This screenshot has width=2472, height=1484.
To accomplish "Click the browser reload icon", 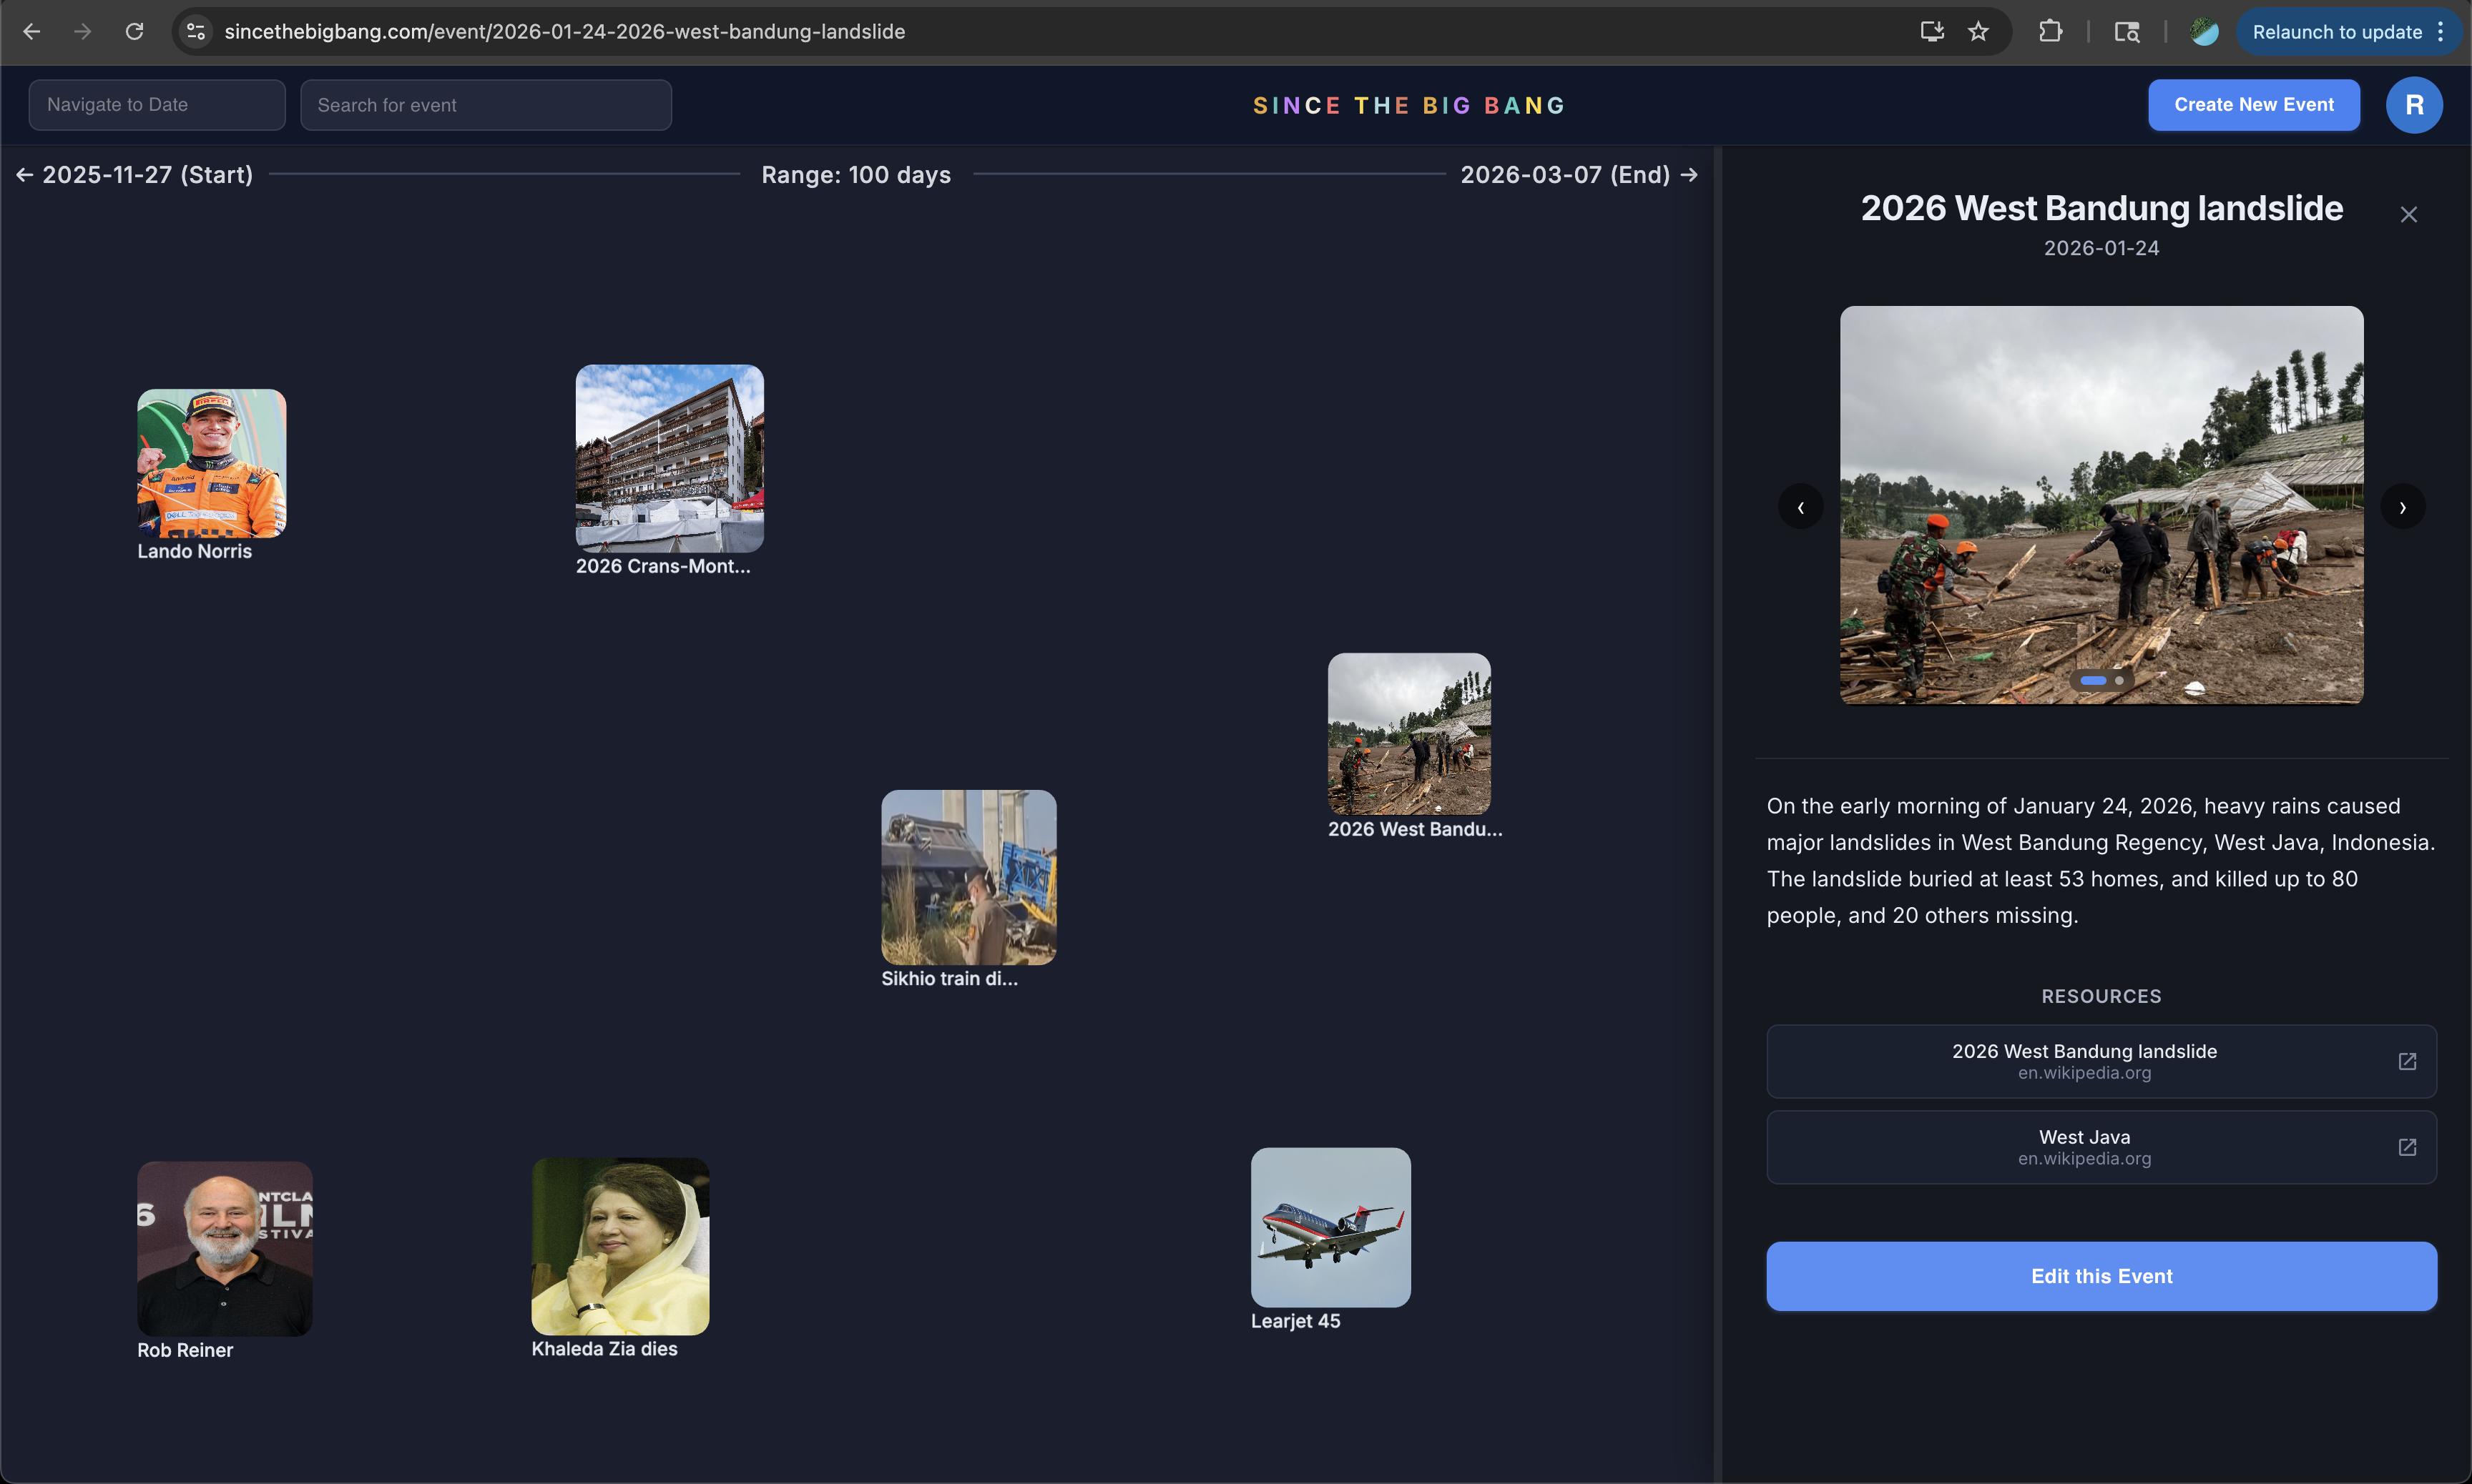I will point(134,32).
